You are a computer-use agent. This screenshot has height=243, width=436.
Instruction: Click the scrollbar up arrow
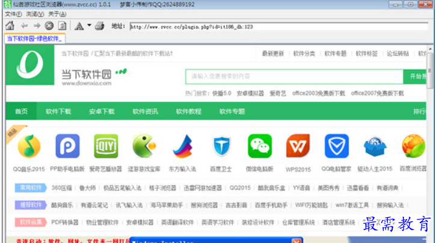coord(430,49)
